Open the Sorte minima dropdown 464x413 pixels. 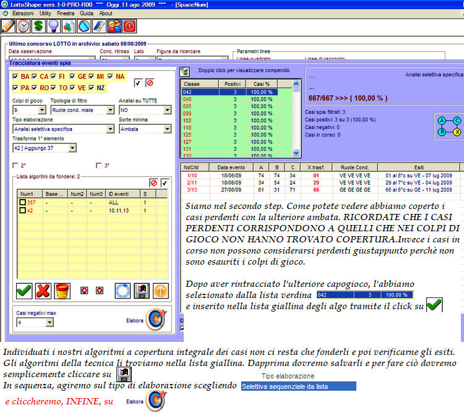point(167,129)
